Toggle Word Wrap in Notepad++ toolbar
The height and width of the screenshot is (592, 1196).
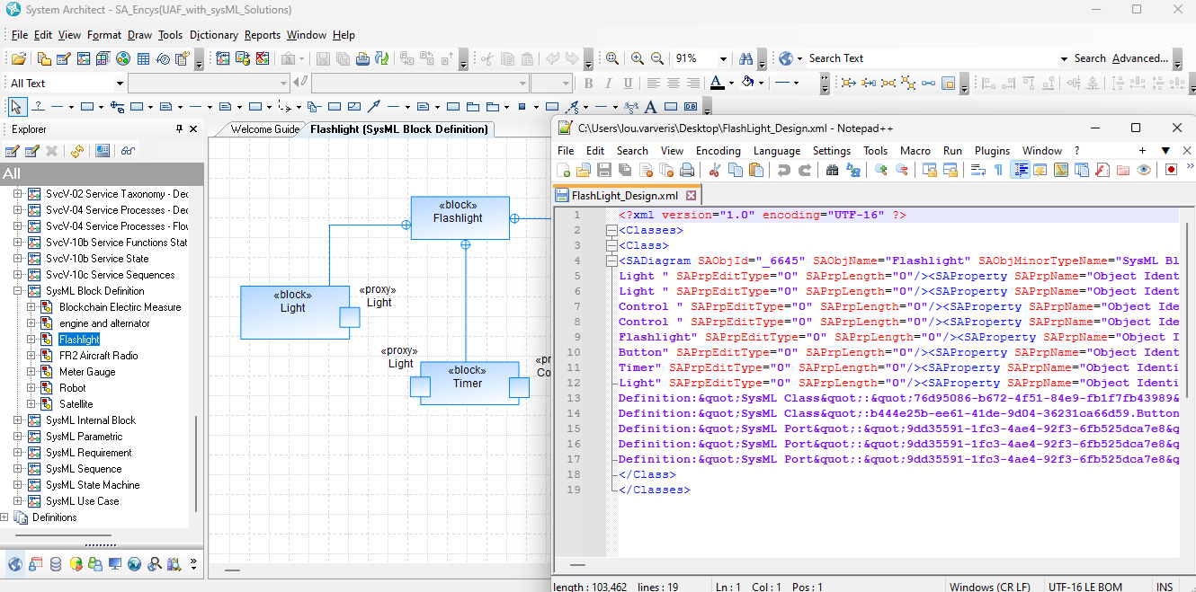click(979, 170)
